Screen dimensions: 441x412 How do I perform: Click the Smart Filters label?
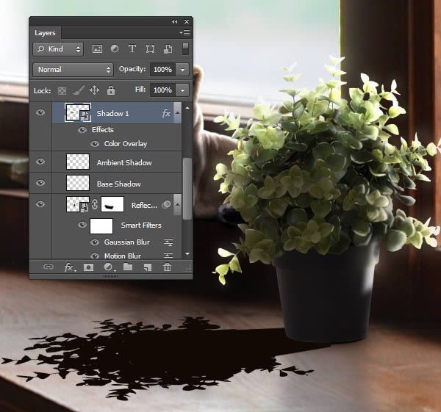pyautogui.click(x=141, y=225)
